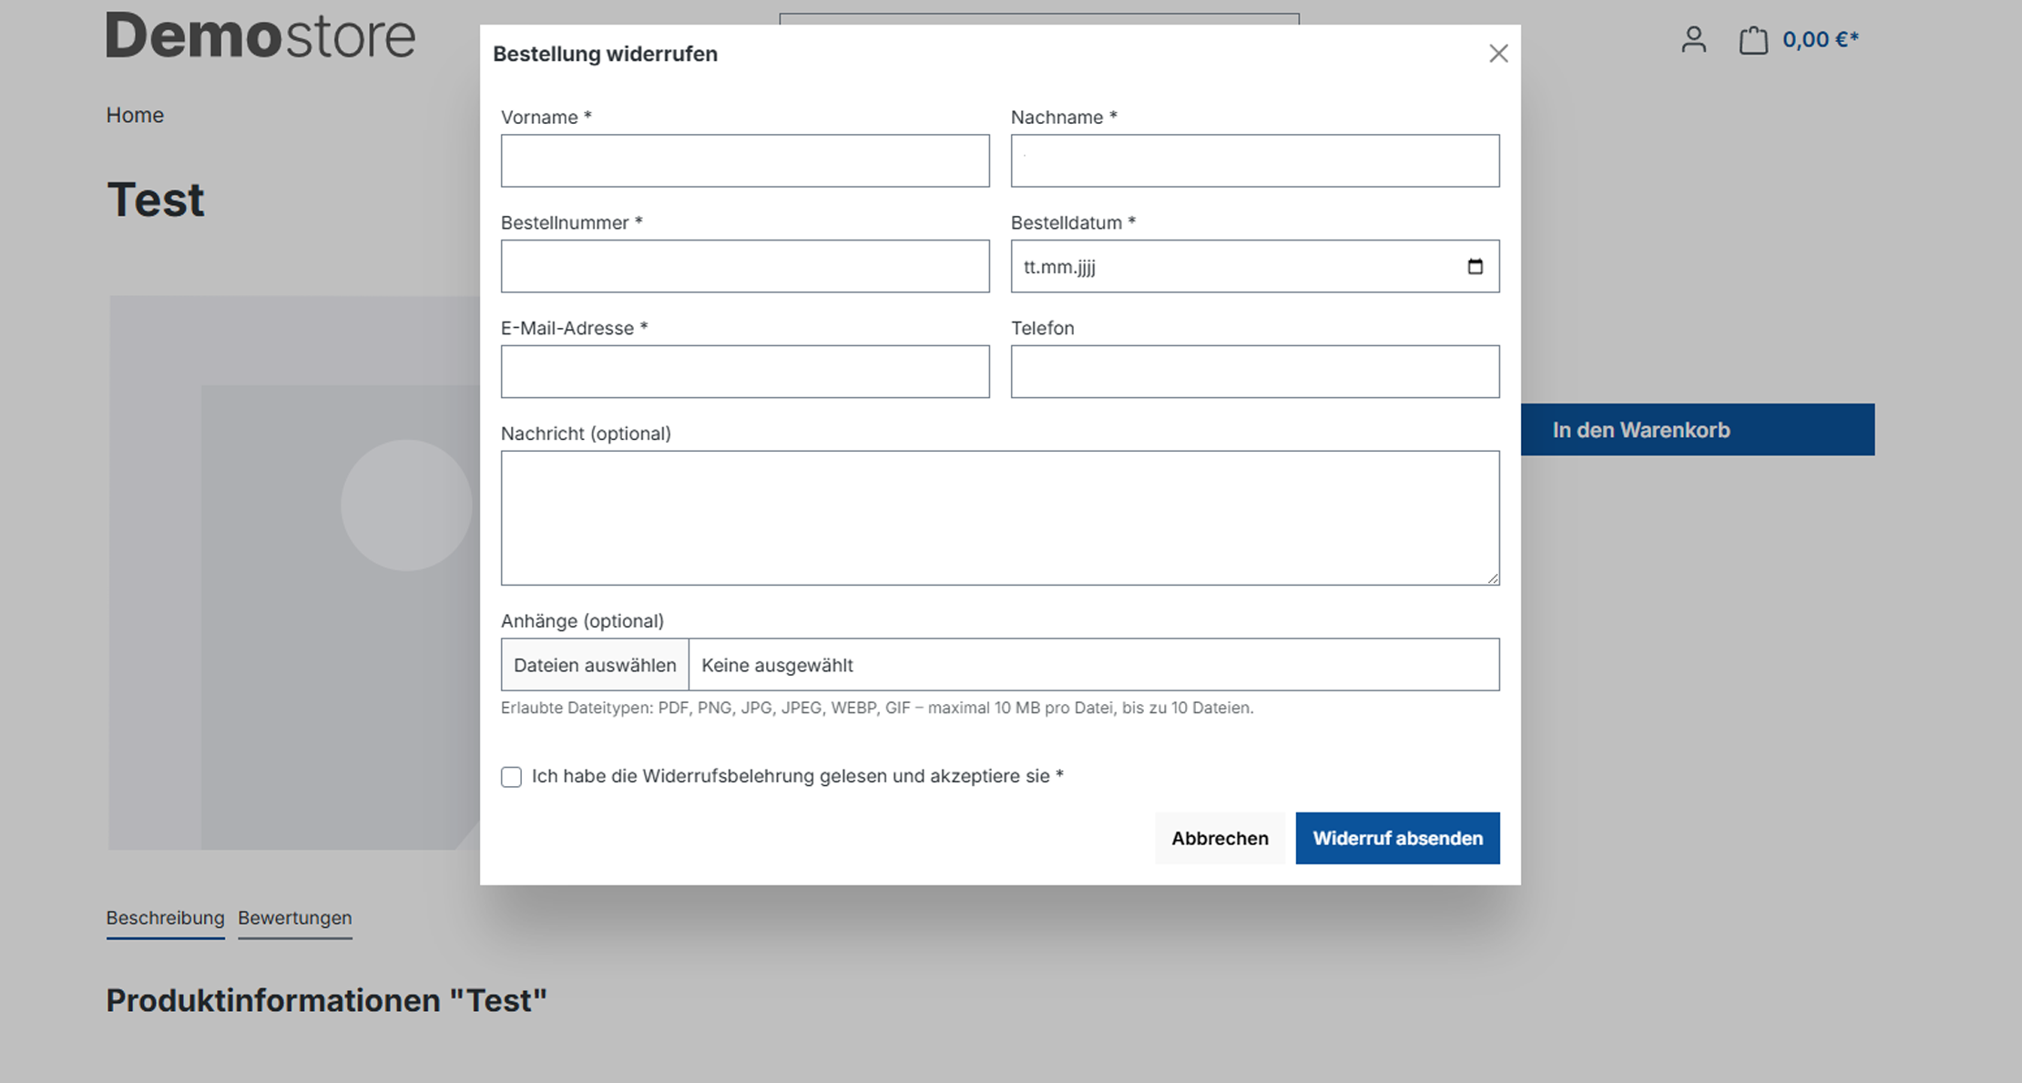
Task: Submit with Widerruf absenden button
Action: coord(1397,838)
